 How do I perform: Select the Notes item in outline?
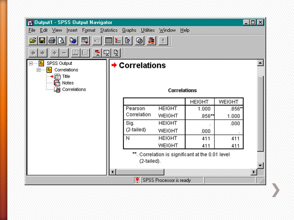tap(68, 83)
